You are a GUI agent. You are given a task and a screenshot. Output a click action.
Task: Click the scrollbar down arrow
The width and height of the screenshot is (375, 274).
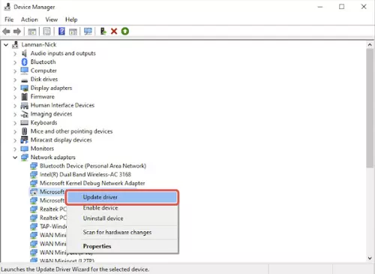point(370,258)
